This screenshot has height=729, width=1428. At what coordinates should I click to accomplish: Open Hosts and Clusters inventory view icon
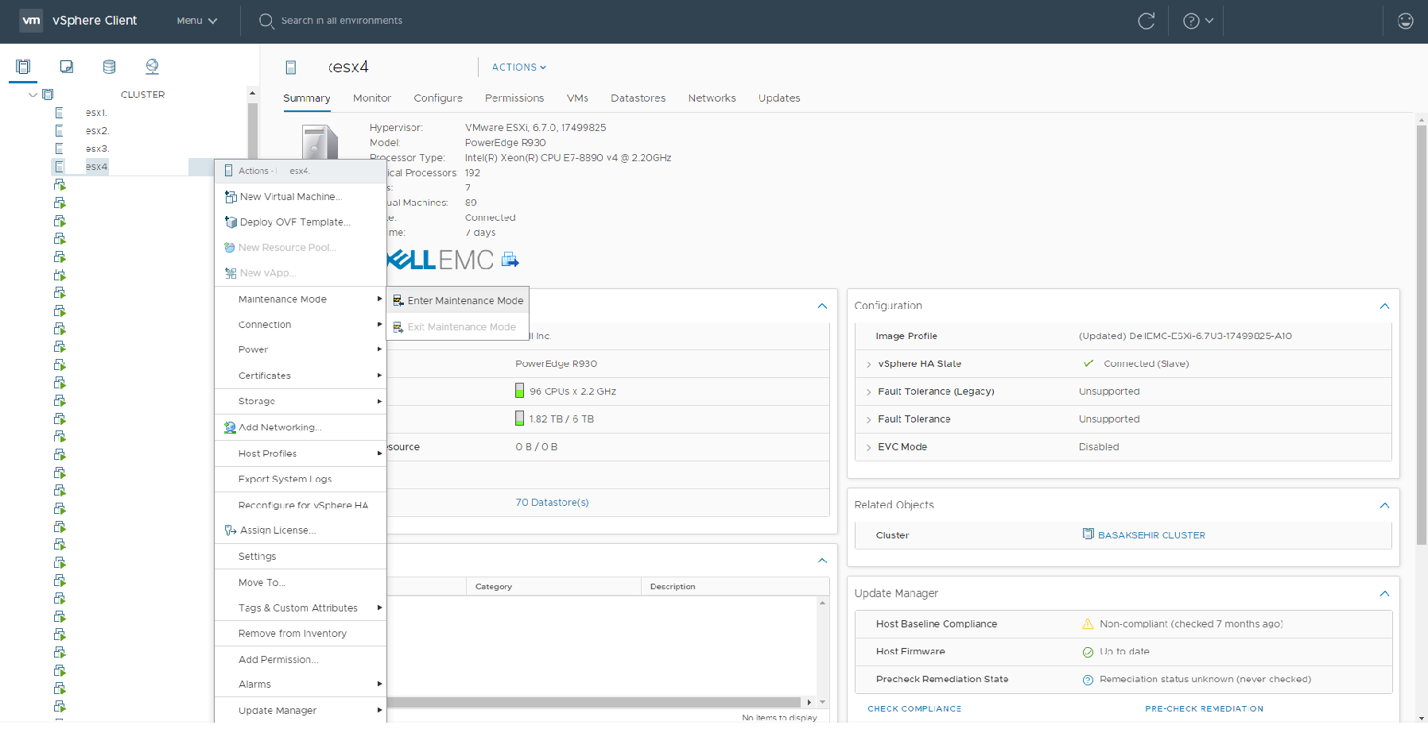coord(23,67)
